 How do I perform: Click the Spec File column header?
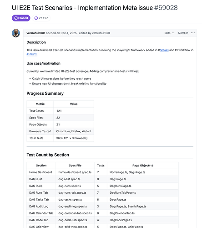click(75, 166)
